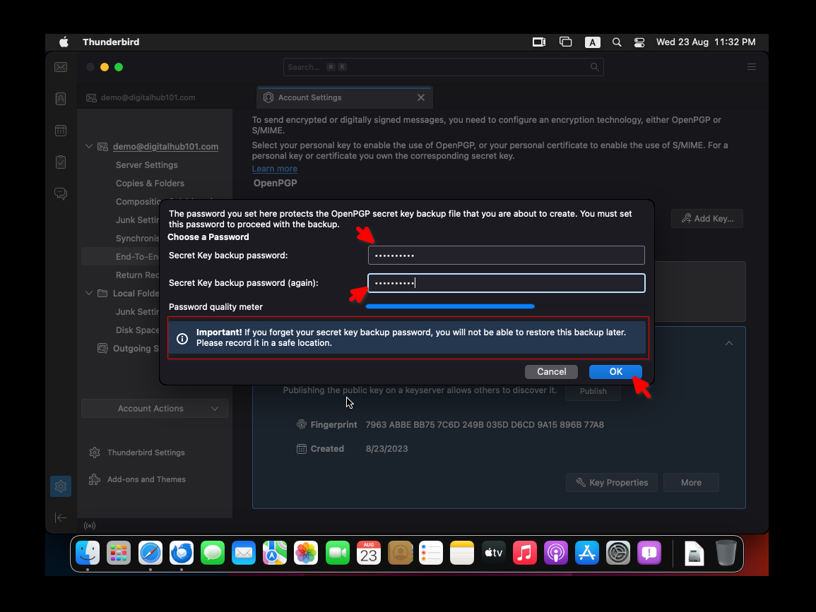Click the search magnifier in Thunderbird search bar

click(594, 67)
